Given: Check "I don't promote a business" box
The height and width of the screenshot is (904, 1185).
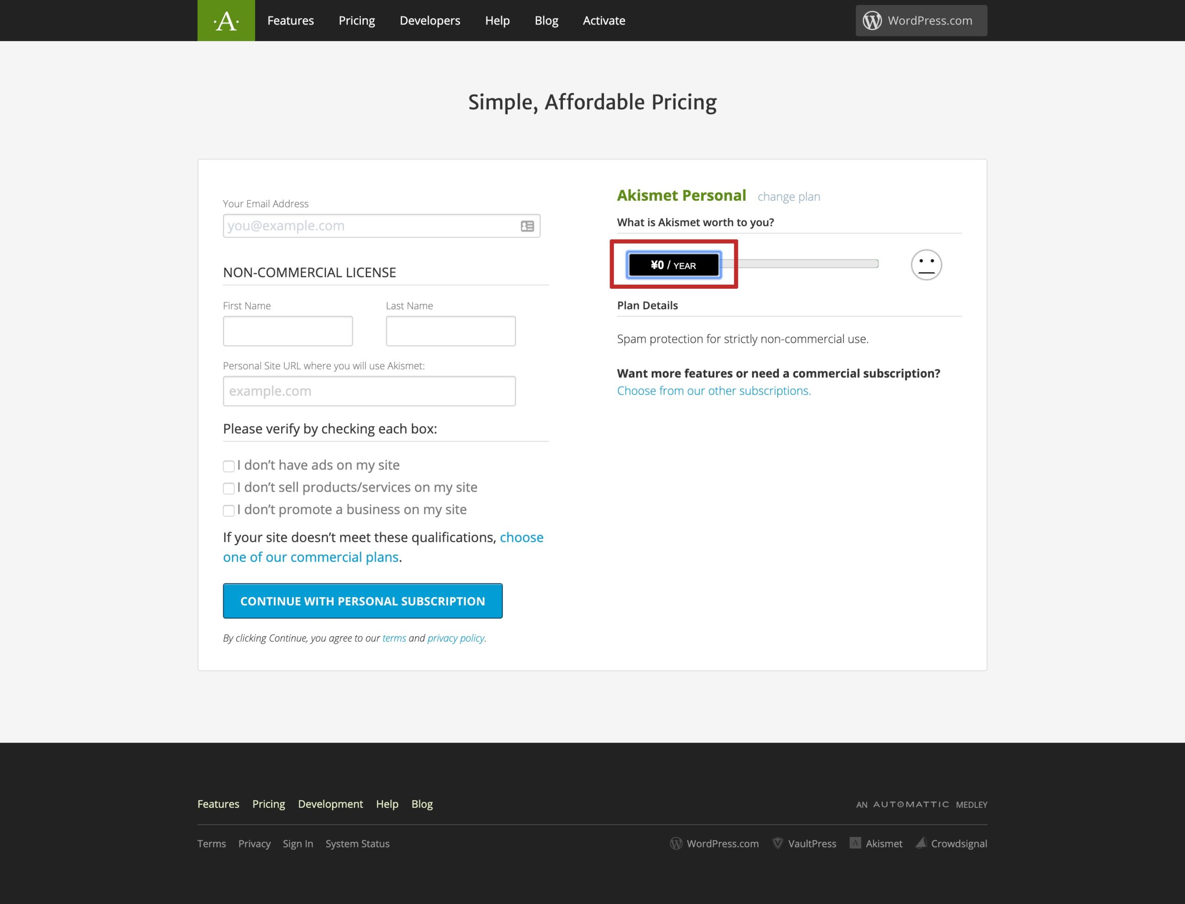Looking at the screenshot, I should click(229, 510).
